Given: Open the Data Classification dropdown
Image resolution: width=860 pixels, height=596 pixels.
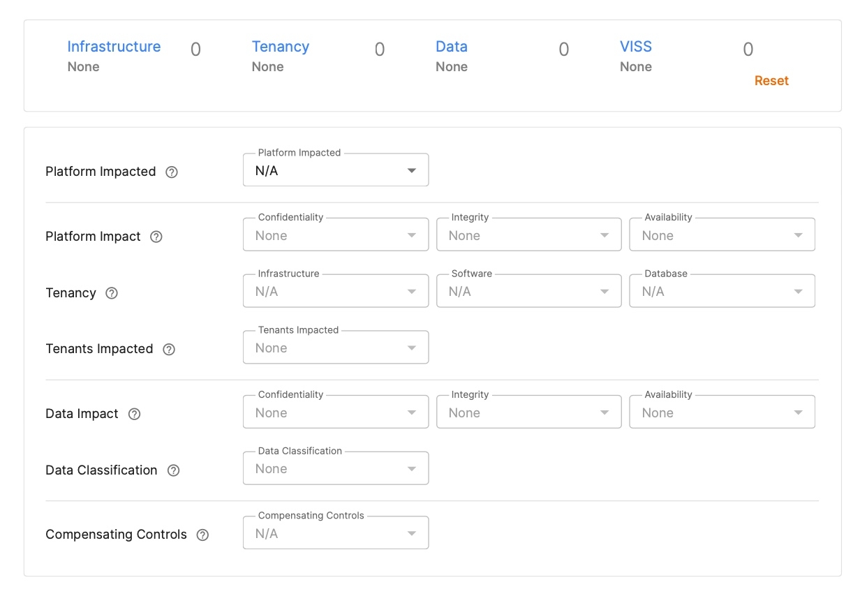Looking at the screenshot, I should (x=335, y=468).
